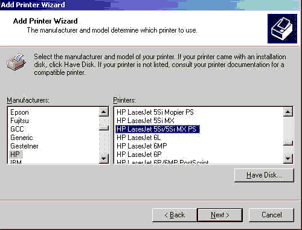Go back with the < Back button
Image resolution: width=302 pixels, height=230 pixels.
coord(175,215)
